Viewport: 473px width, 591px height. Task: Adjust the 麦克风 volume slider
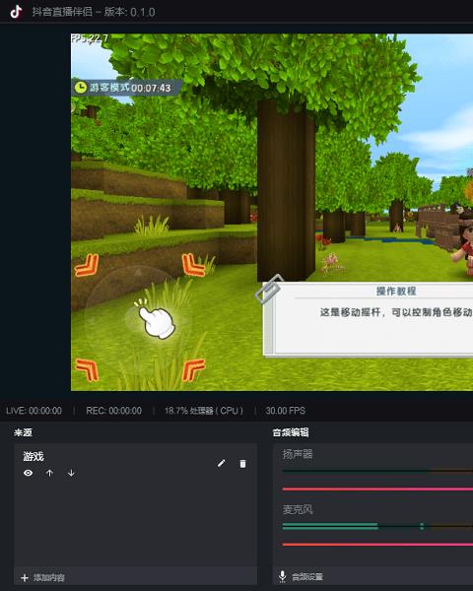(377, 545)
